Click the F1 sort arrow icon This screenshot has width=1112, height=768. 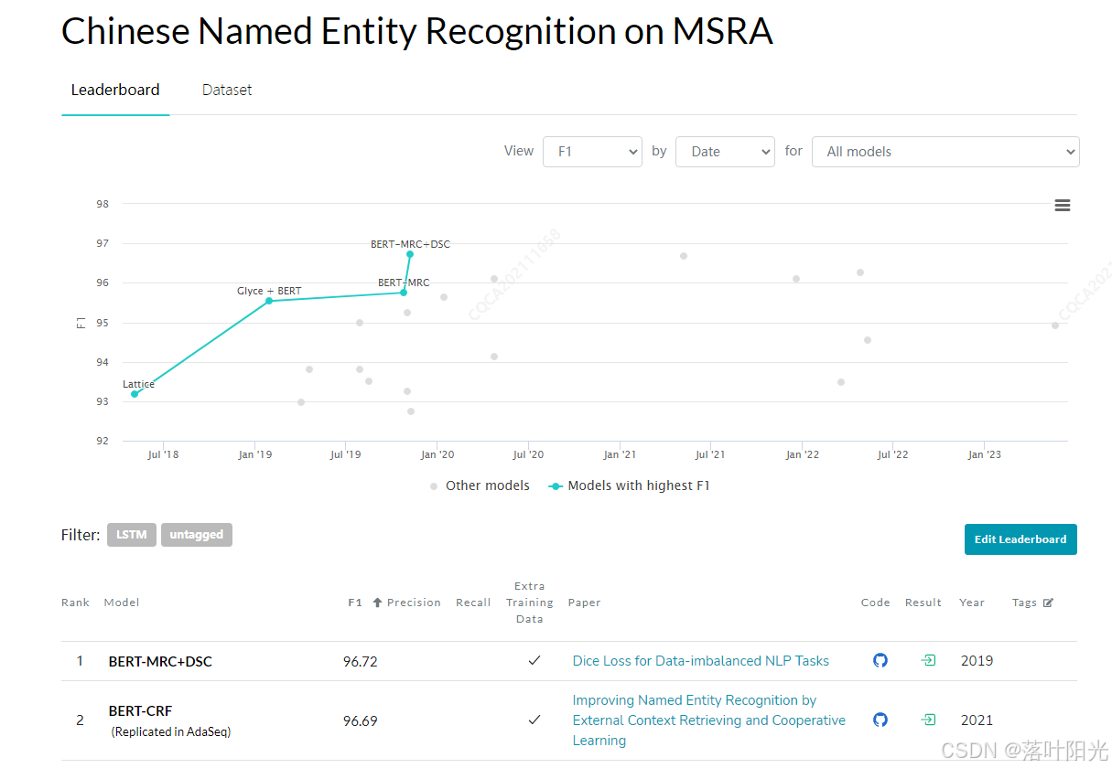click(x=377, y=603)
